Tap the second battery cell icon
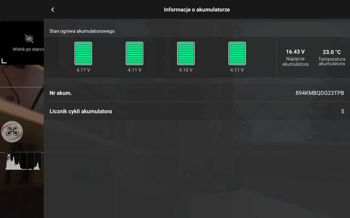 [134, 53]
